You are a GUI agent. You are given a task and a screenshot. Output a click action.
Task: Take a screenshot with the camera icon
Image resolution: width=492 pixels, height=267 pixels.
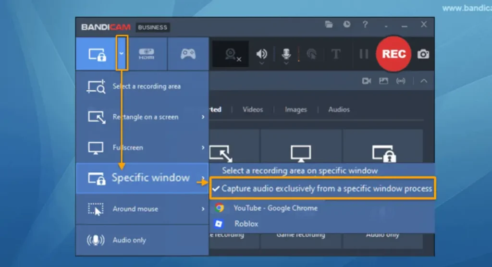(x=423, y=54)
